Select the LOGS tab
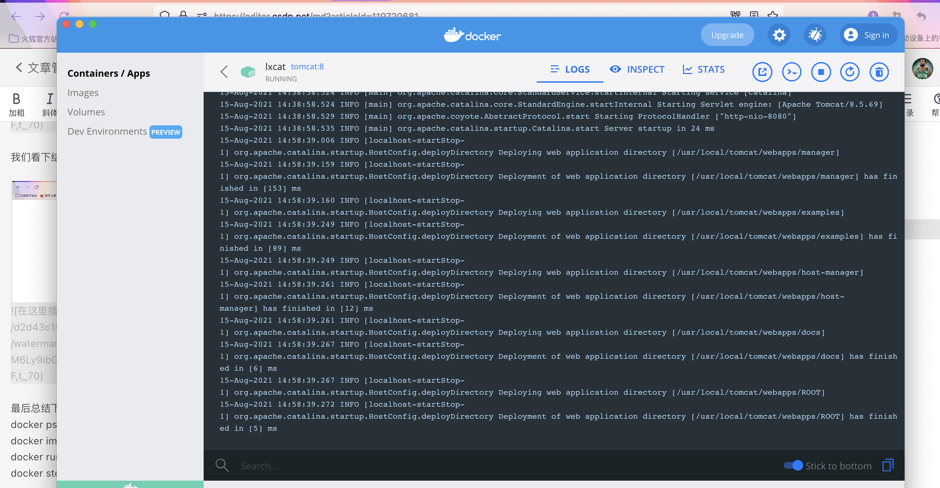 [x=569, y=69]
